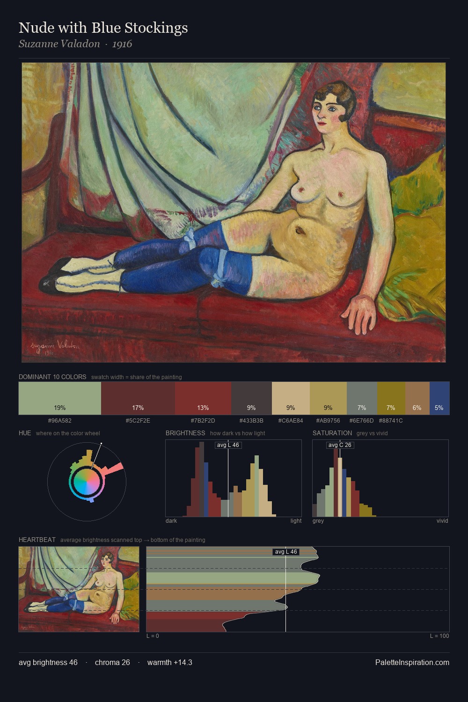468x702 pixels.
Task: Click the hue color wheel chart
Action: click(x=87, y=482)
